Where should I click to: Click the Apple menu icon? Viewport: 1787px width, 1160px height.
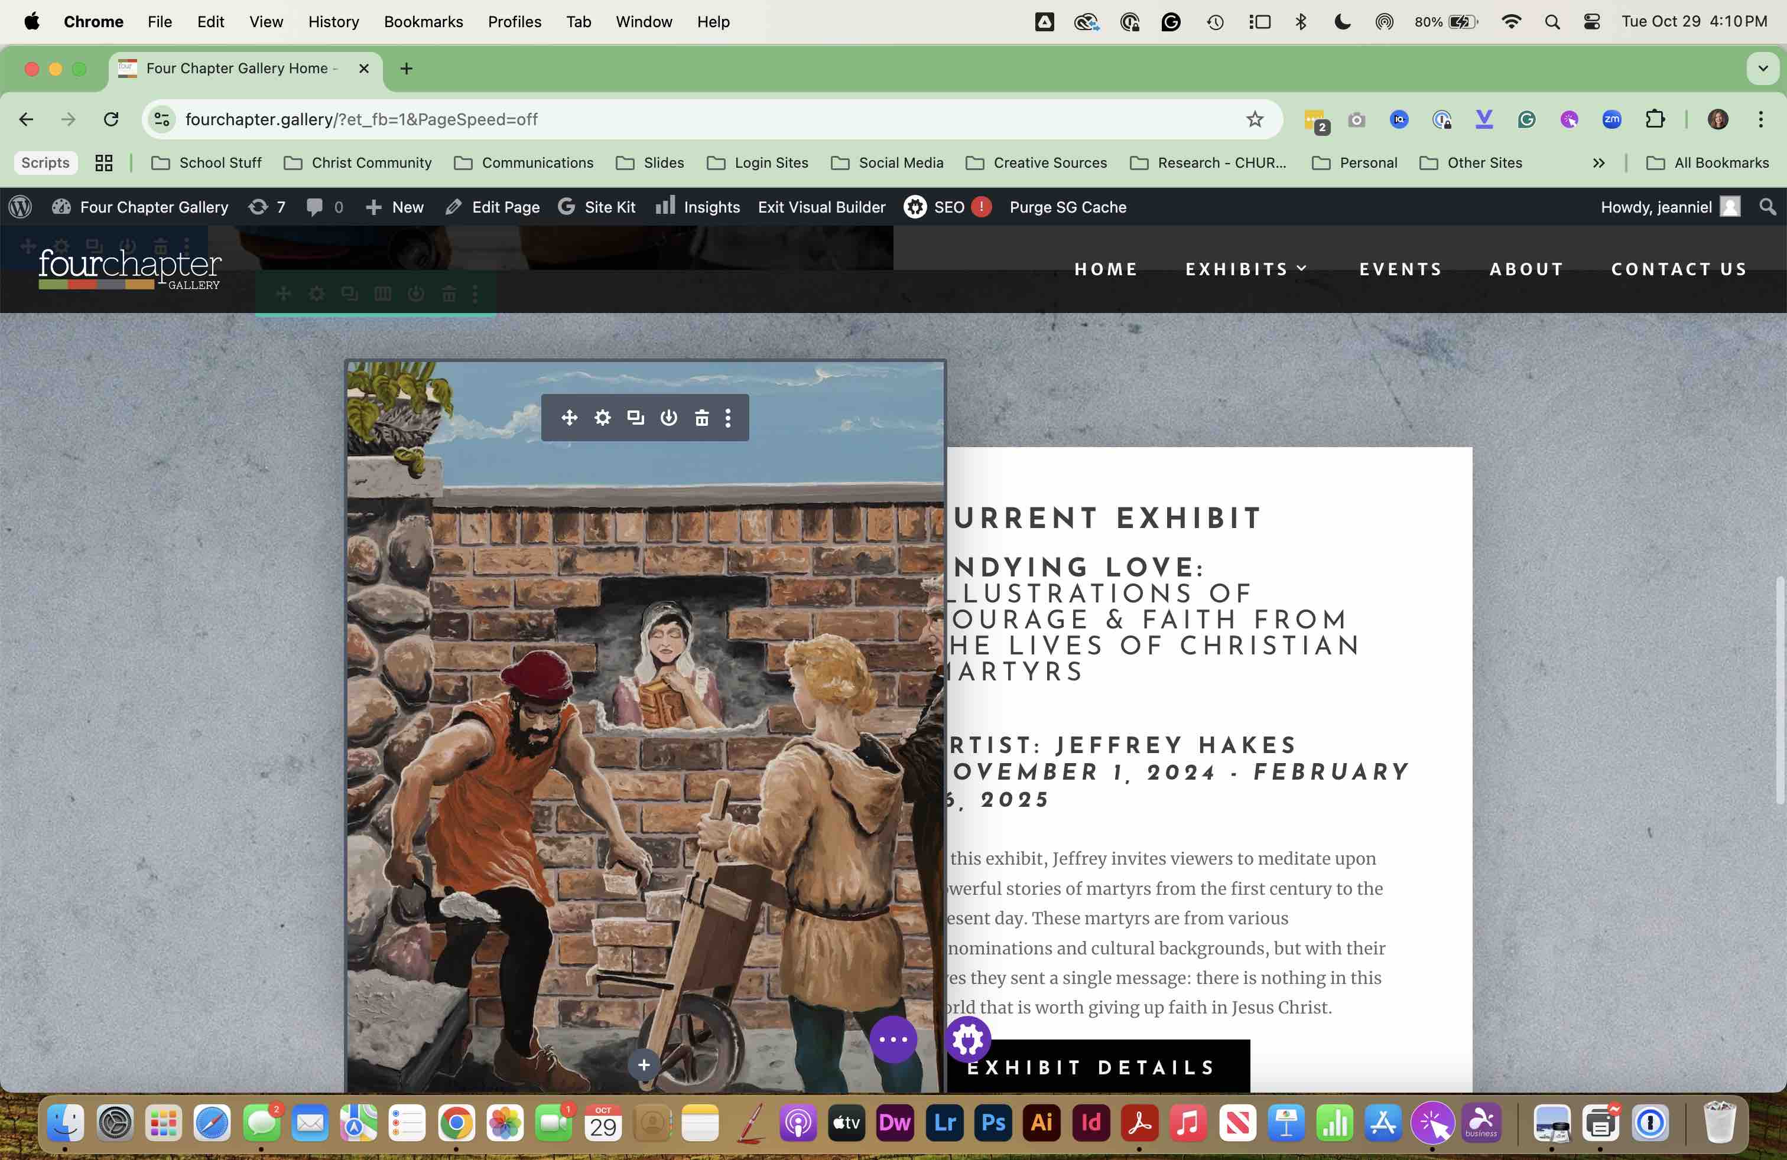click(x=31, y=22)
